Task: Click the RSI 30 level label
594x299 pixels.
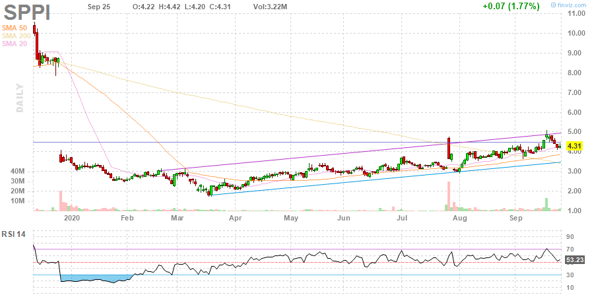Action: [x=570, y=275]
